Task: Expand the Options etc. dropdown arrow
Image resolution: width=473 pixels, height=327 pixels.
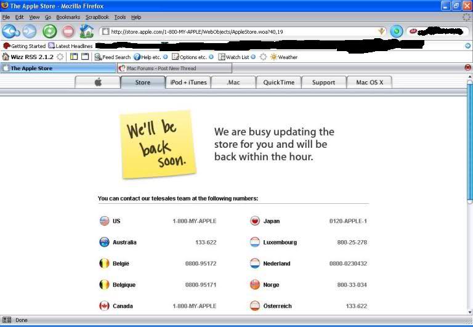Action: 211,57
